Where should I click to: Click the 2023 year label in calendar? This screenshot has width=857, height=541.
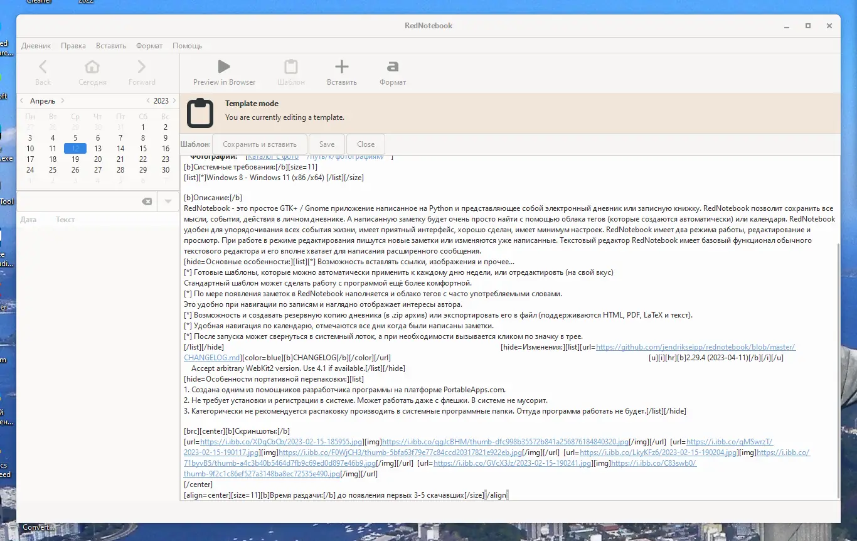(161, 100)
